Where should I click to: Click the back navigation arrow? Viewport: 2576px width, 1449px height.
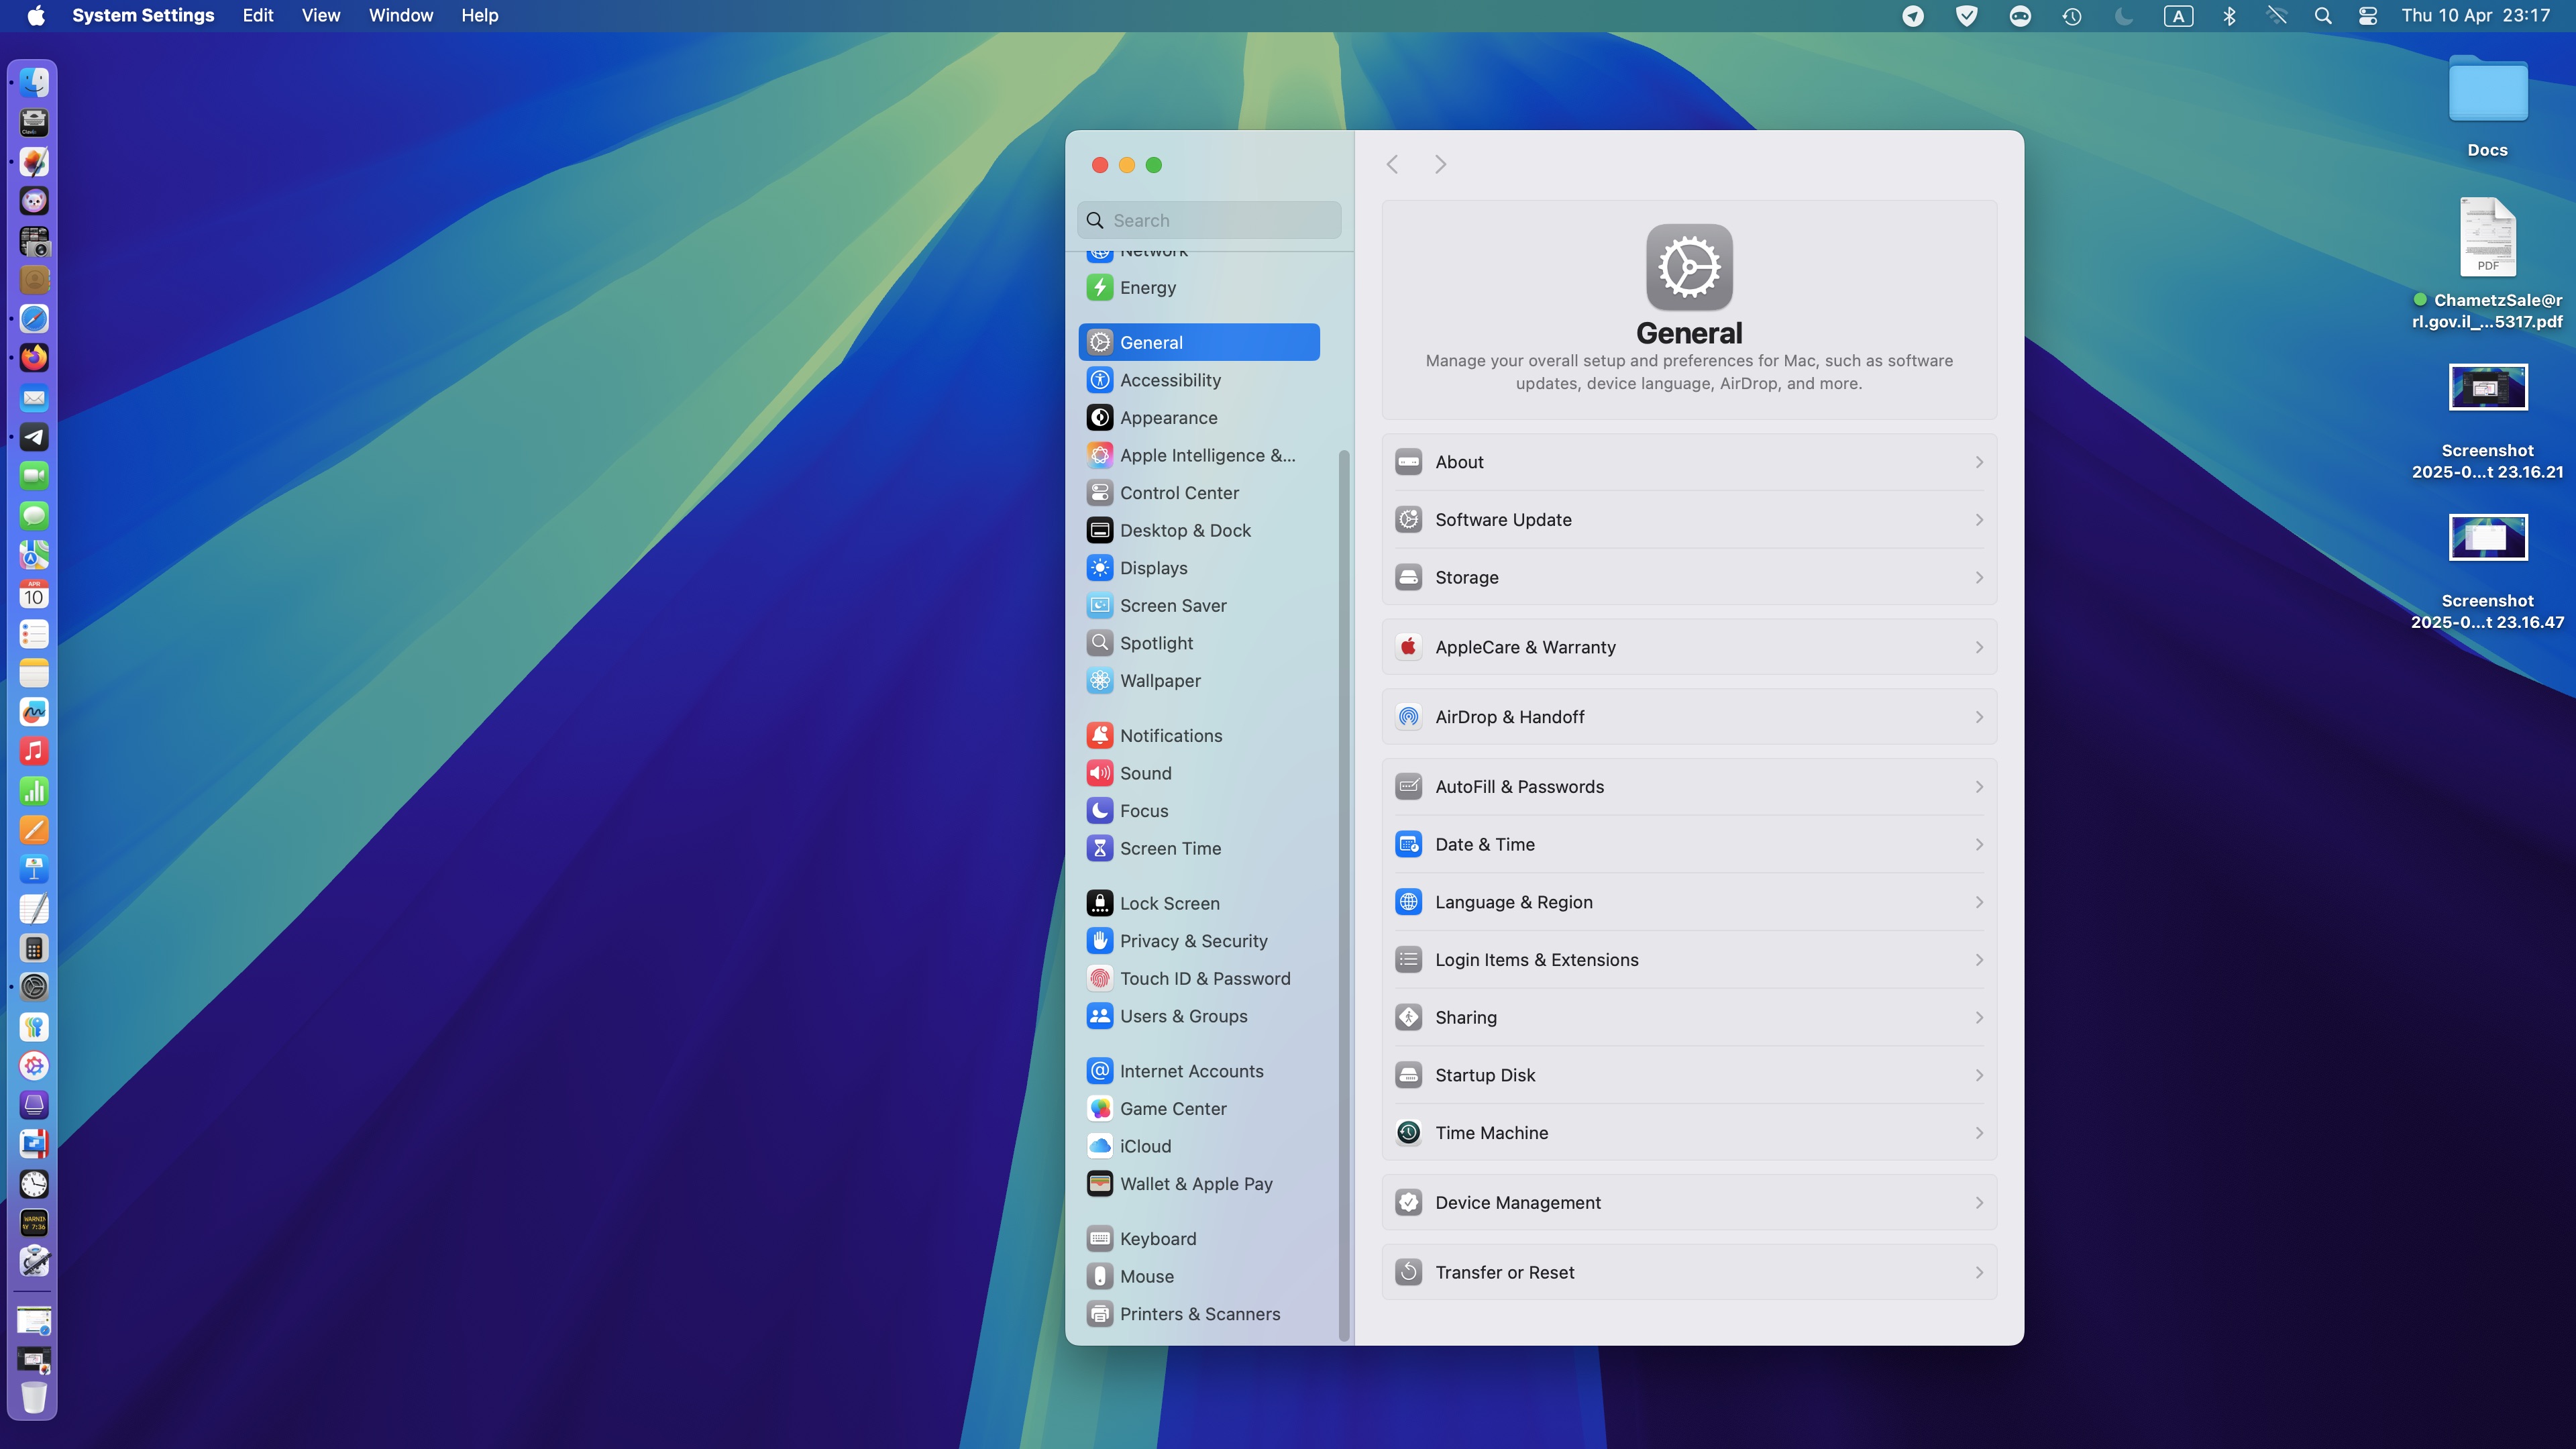coord(1392,164)
